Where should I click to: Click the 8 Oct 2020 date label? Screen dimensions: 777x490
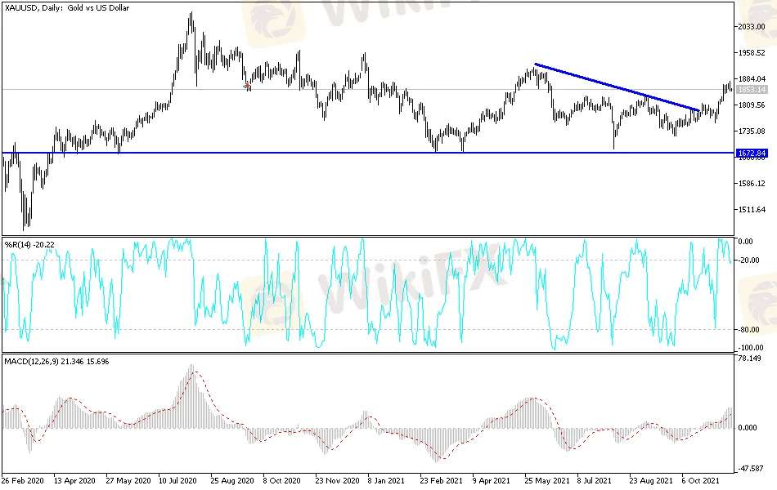pos(281,480)
